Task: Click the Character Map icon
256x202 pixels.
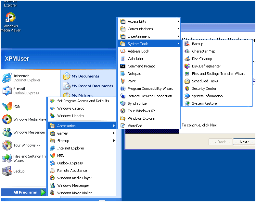Action: pos(187,51)
